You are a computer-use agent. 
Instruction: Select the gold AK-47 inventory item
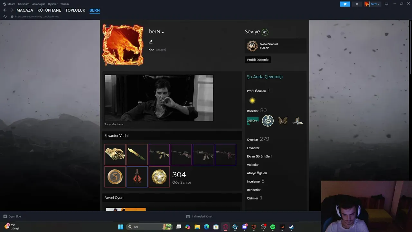tap(159, 155)
